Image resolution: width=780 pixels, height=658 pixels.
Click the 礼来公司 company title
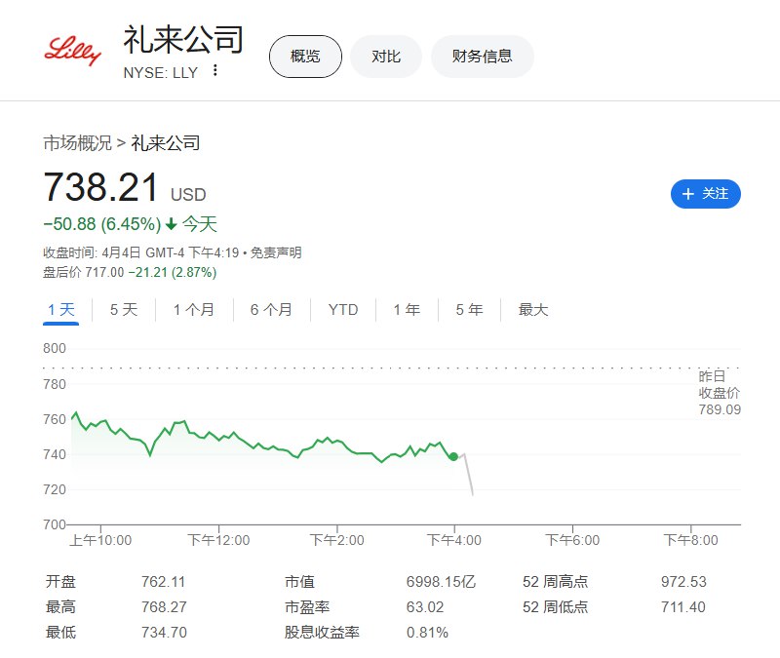pyautogui.click(x=183, y=41)
